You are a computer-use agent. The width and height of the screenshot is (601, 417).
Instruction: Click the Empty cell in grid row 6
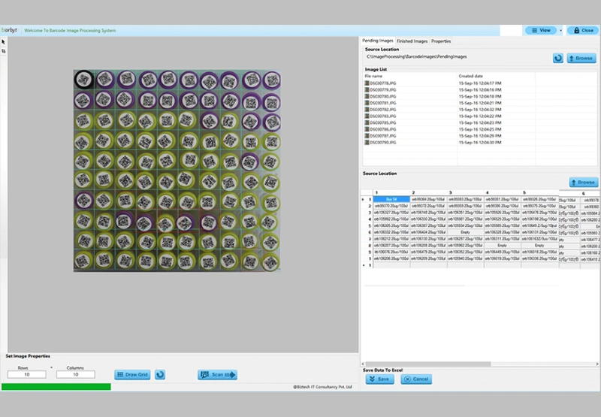click(465, 232)
